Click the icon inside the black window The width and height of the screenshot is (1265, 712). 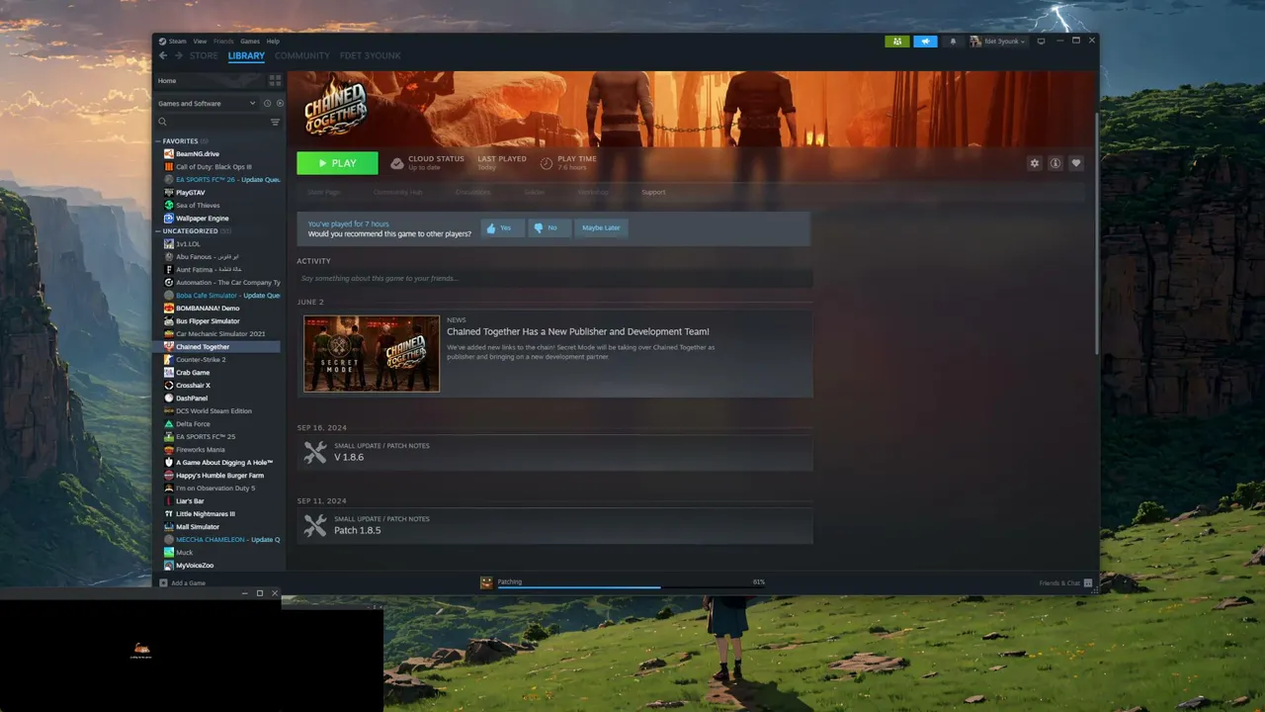click(141, 650)
